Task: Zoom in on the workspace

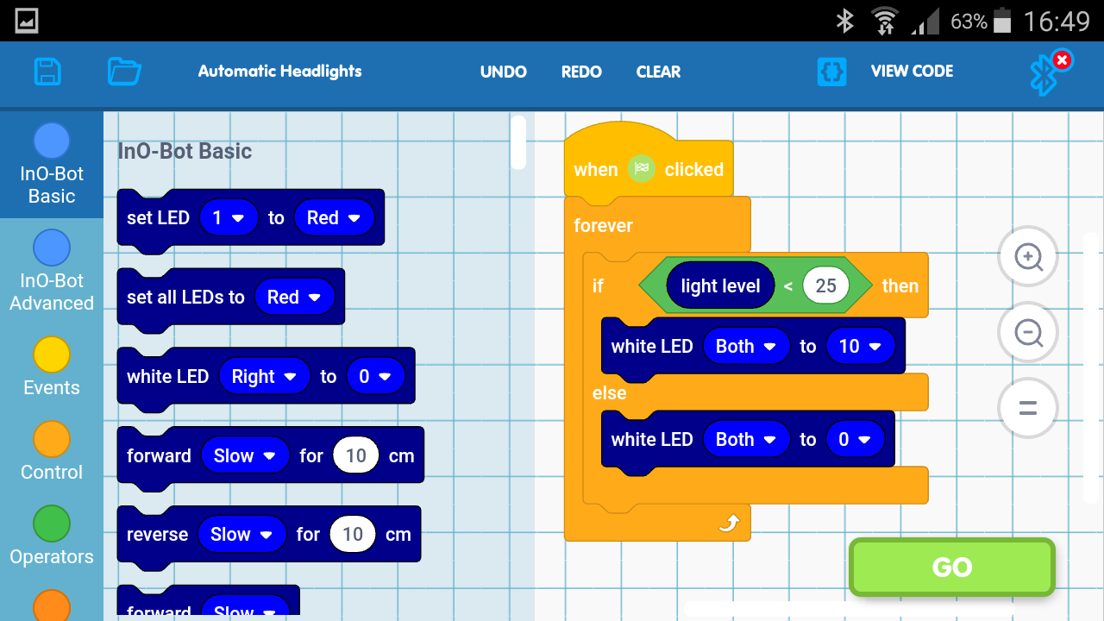Action: (x=1028, y=256)
